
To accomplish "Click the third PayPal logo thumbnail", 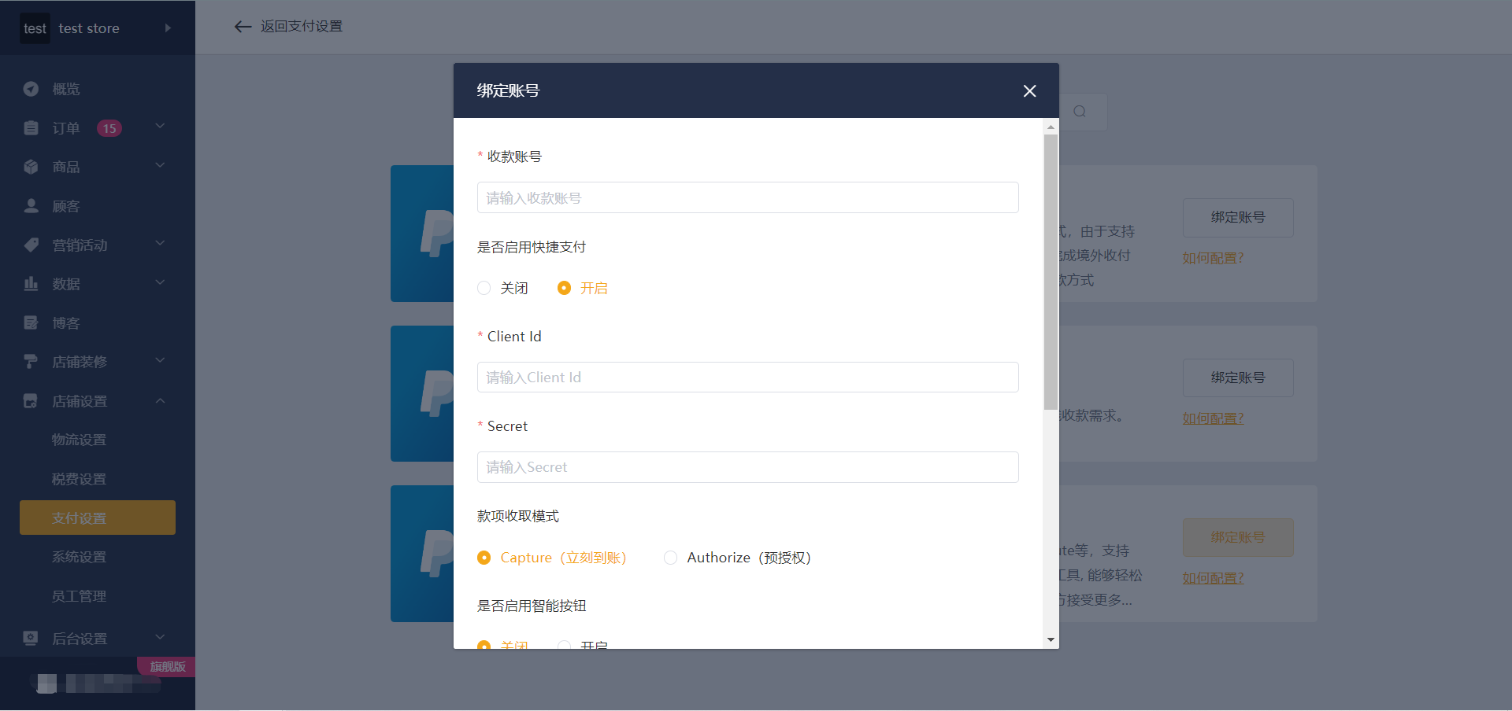I will pyautogui.click(x=422, y=554).
